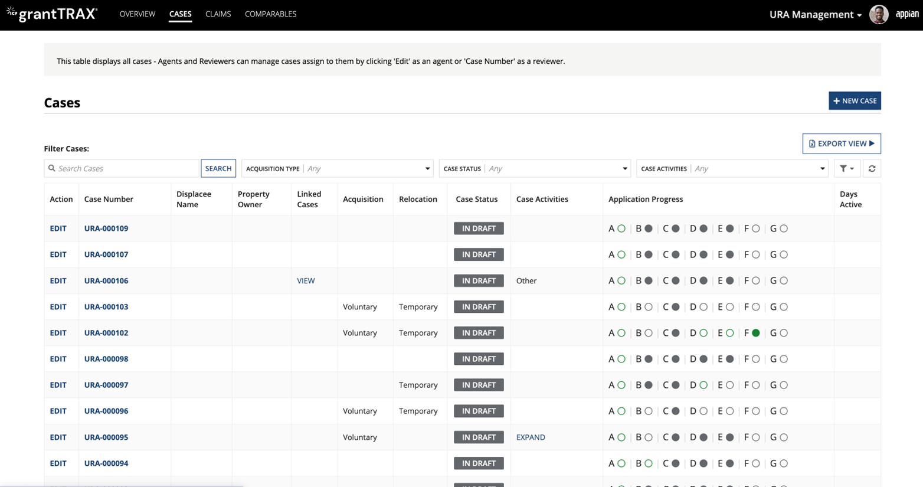
Task: Click progress circle B for URA-000096
Action: [649, 411]
